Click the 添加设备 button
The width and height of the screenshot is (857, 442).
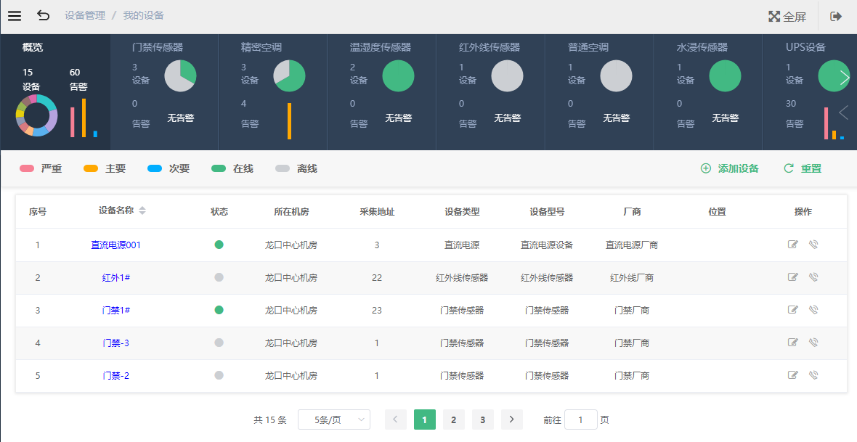(x=730, y=168)
